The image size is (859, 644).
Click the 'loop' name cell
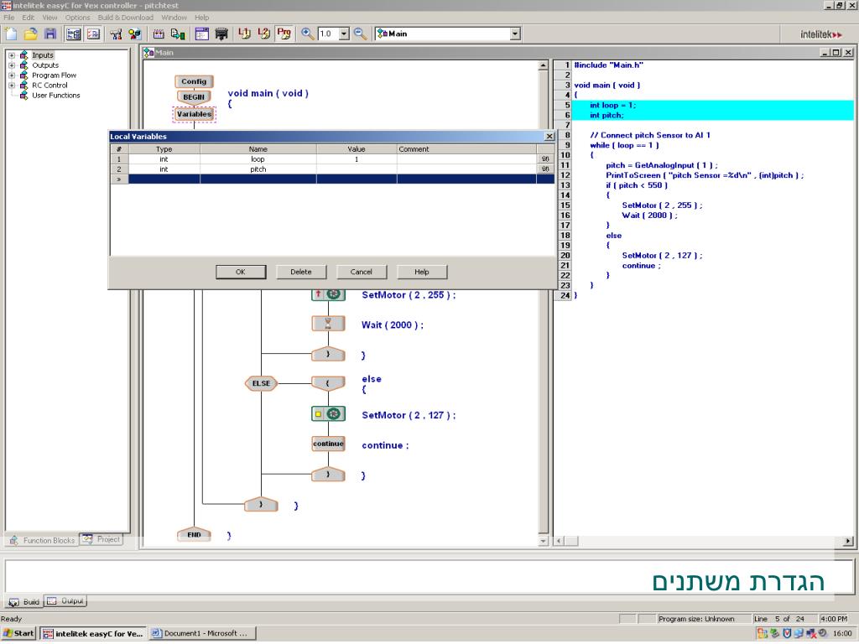[x=258, y=159]
